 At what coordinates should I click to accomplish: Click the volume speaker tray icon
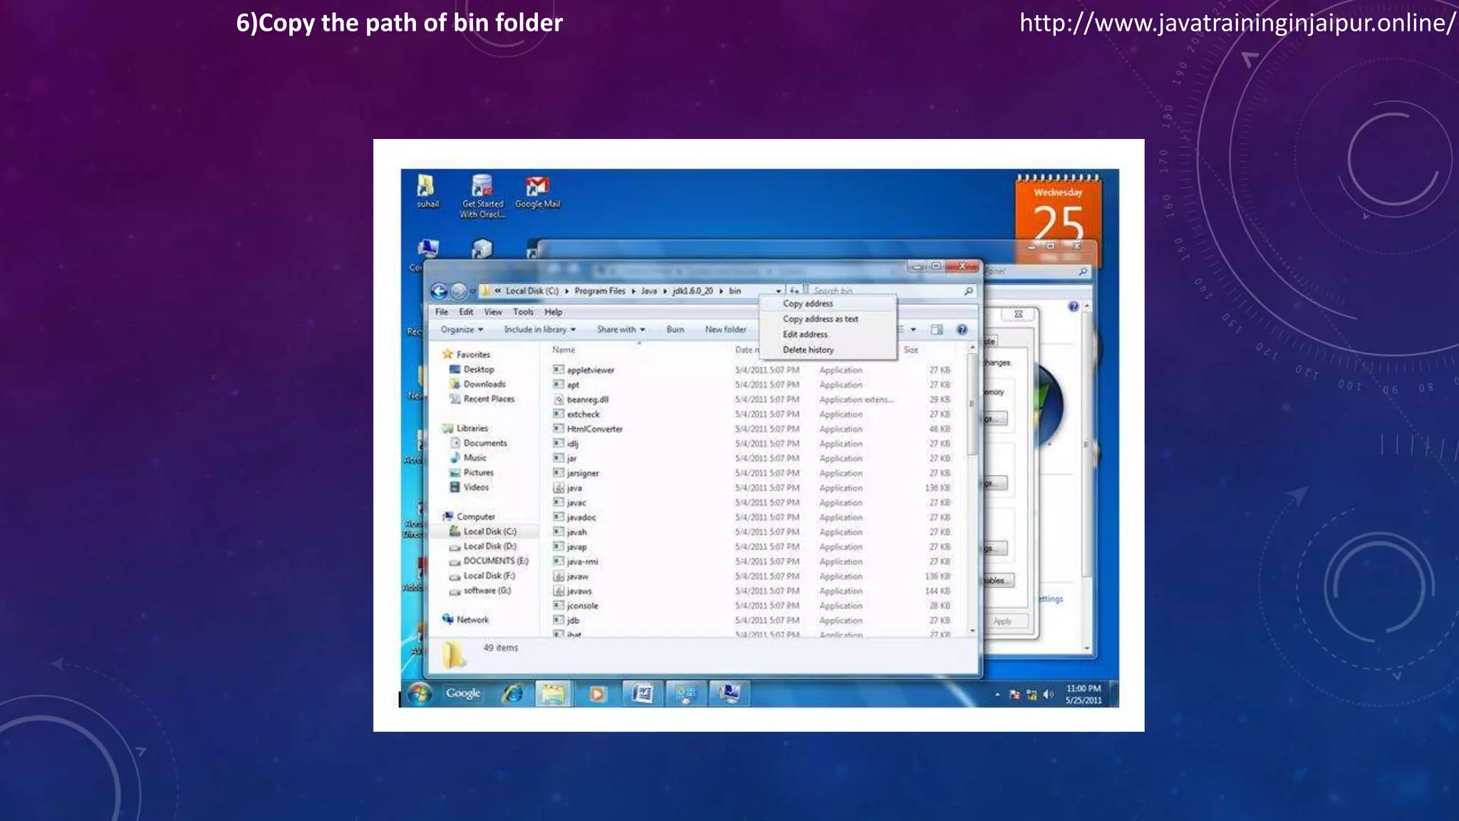[1047, 694]
